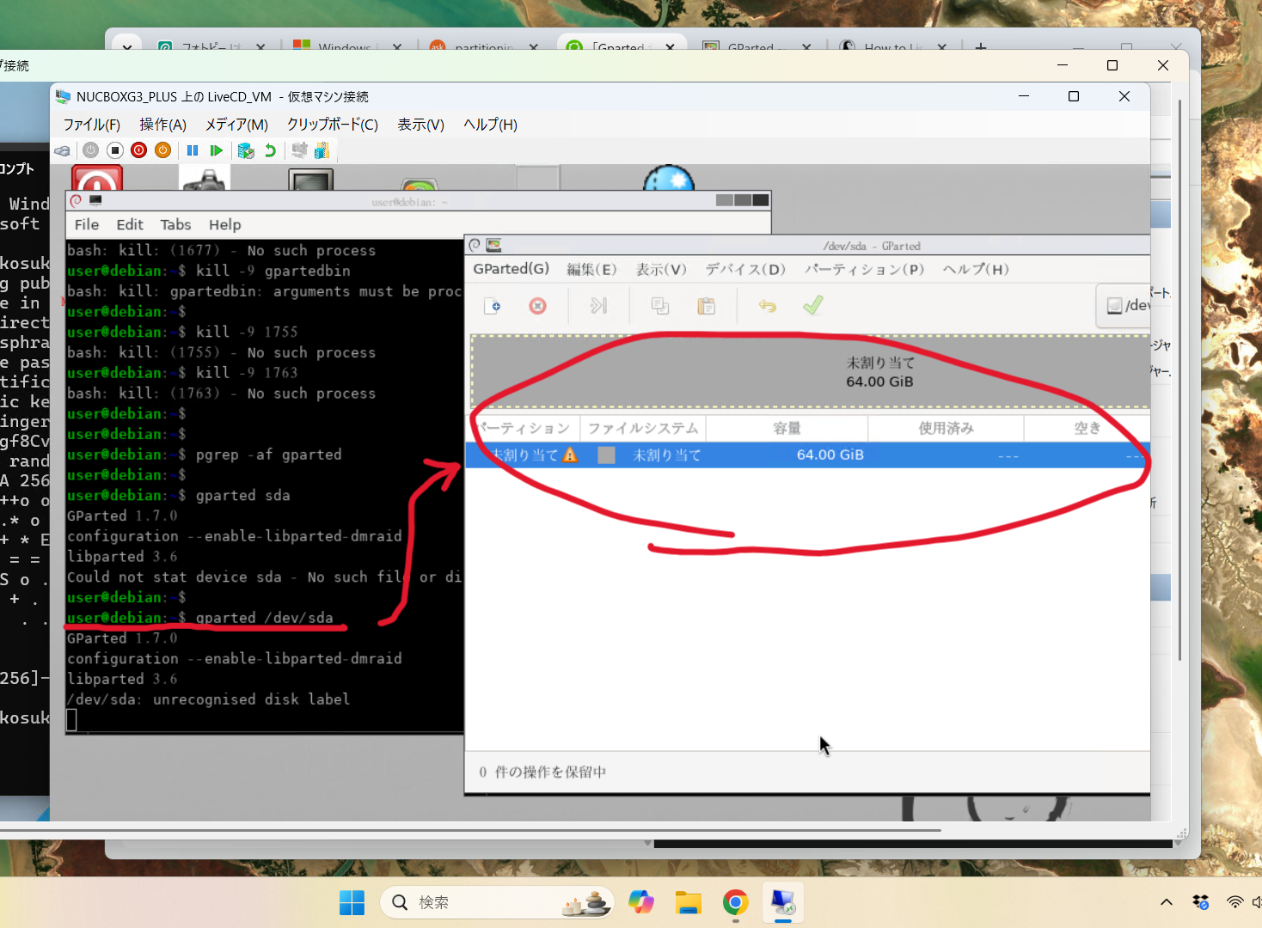Pause the virtual machine
The height and width of the screenshot is (928, 1262).
click(x=193, y=150)
